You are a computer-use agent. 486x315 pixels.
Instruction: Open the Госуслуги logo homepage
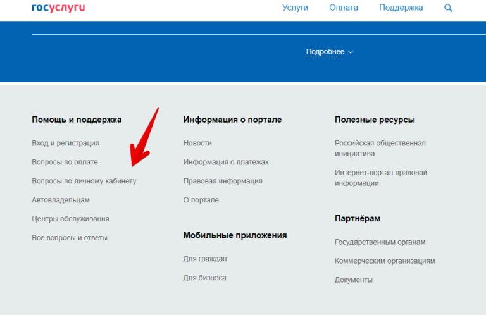point(58,8)
